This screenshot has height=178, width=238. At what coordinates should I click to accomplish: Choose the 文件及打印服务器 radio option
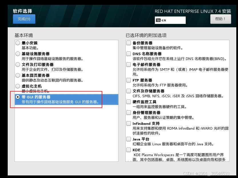click(18, 65)
